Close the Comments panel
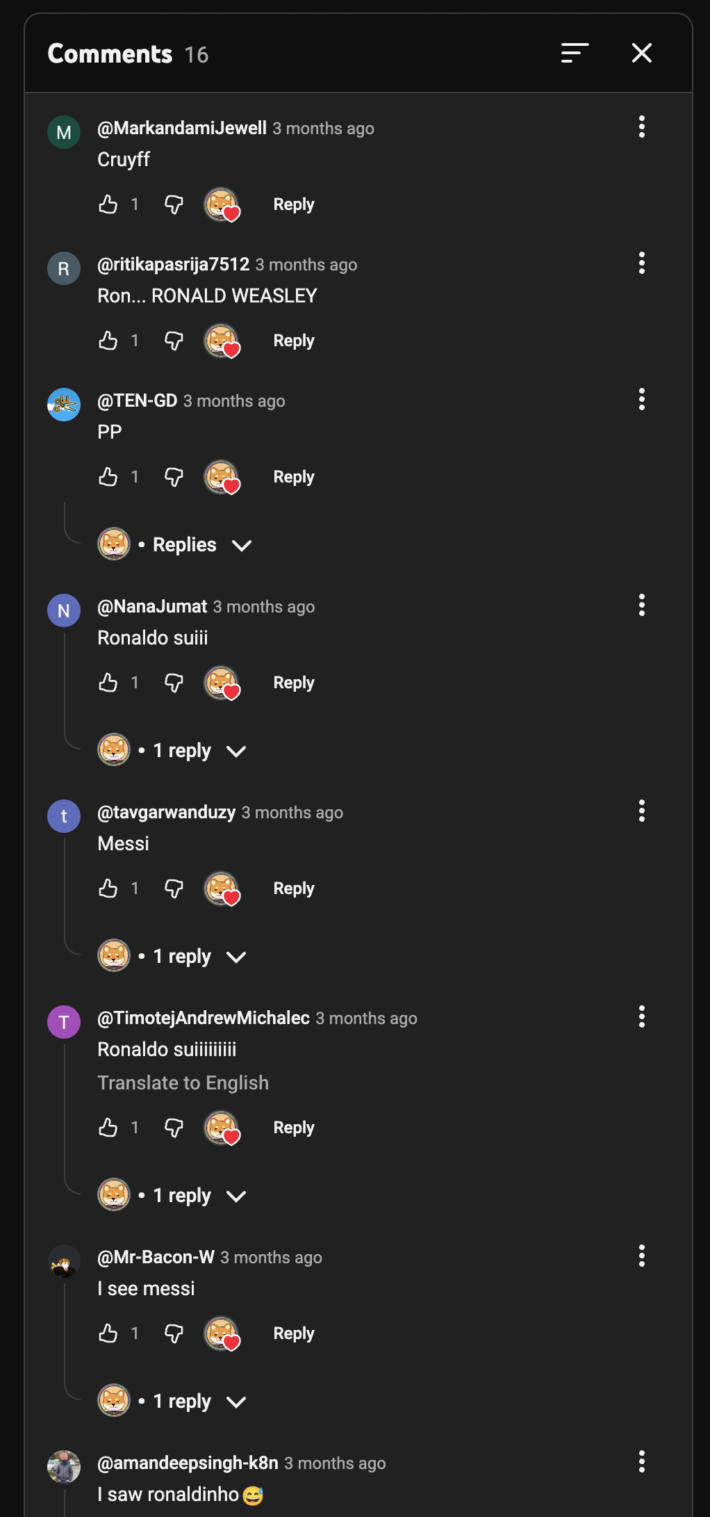The width and height of the screenshot is (710, 1517). [641, 53]
